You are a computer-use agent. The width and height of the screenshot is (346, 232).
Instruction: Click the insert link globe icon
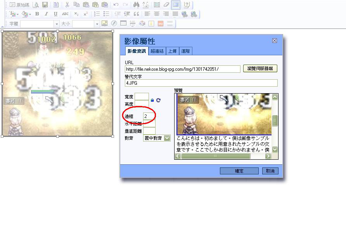coord(185,14)
